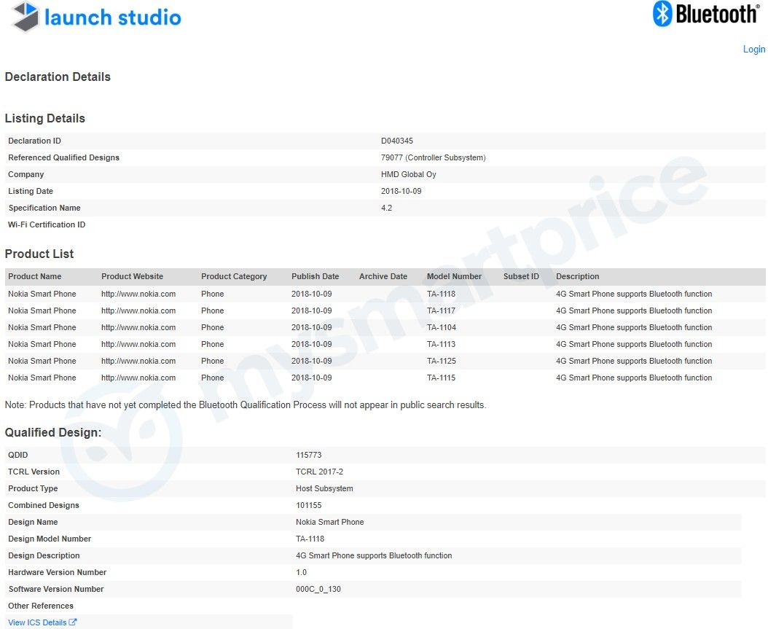Screen dimensions: 768x629
Task: Open nokia.com link in TA-1113 row
Action: [138, 344]
